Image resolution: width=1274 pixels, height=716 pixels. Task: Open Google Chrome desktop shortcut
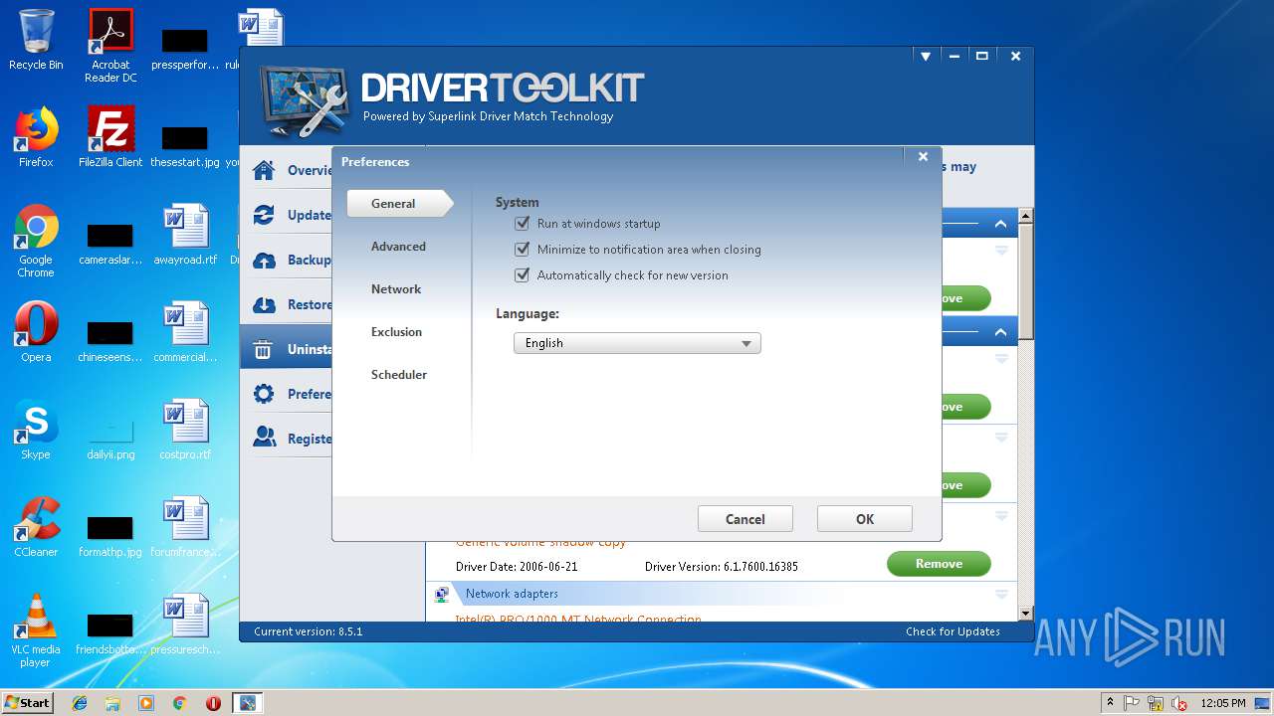pyautogui.click(x=36, y=241)
